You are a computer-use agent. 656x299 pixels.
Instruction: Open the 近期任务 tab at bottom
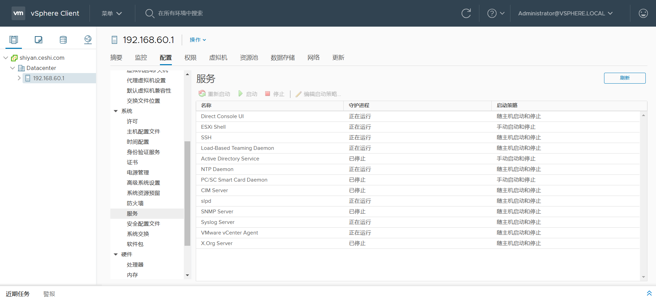[x=18, y=294]
